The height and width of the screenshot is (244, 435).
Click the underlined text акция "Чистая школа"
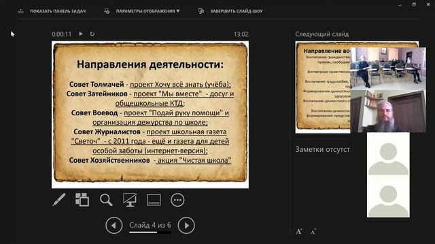click(193, 160)
